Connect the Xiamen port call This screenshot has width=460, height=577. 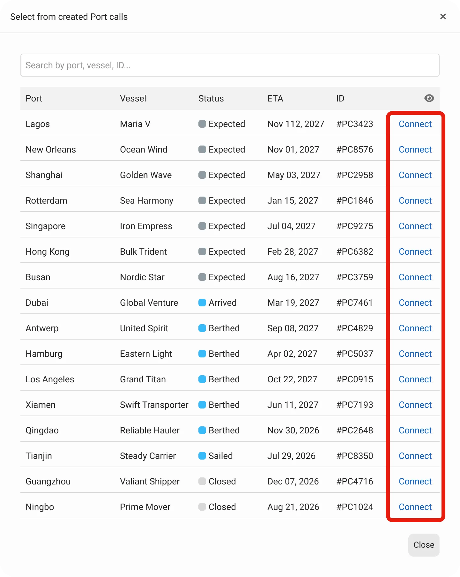pos(415,405)
